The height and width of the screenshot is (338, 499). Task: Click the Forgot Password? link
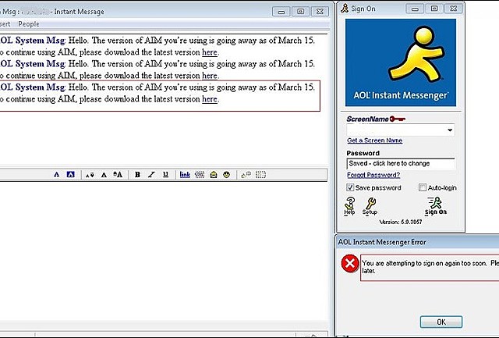[x=373, y=175]
